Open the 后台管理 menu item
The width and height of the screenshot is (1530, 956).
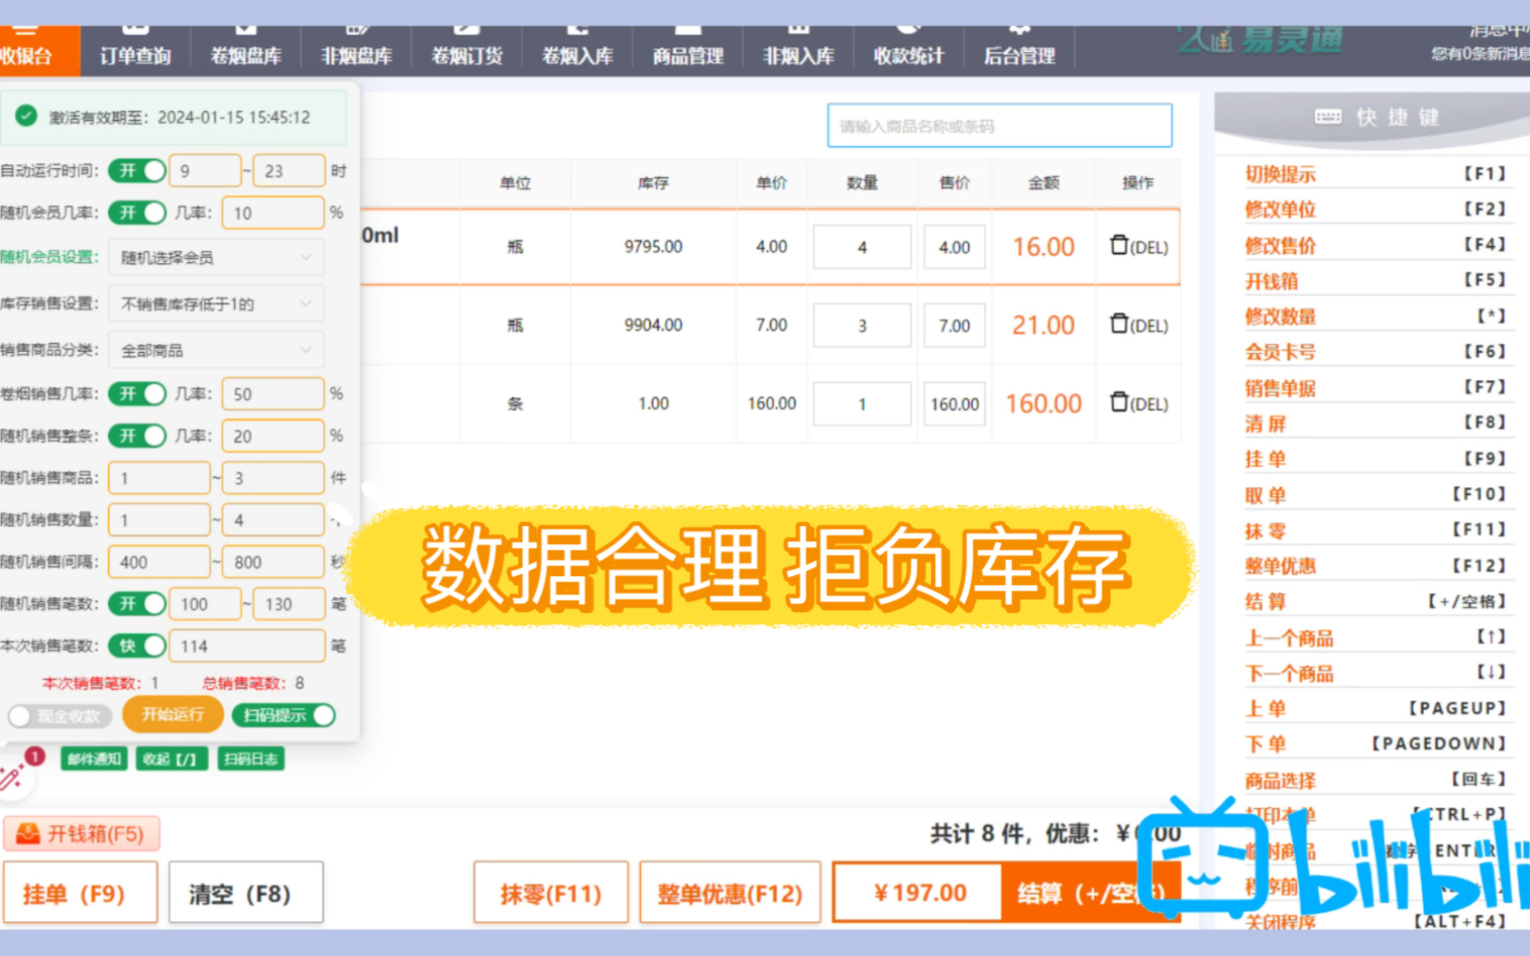click(x=1019, y=50)
